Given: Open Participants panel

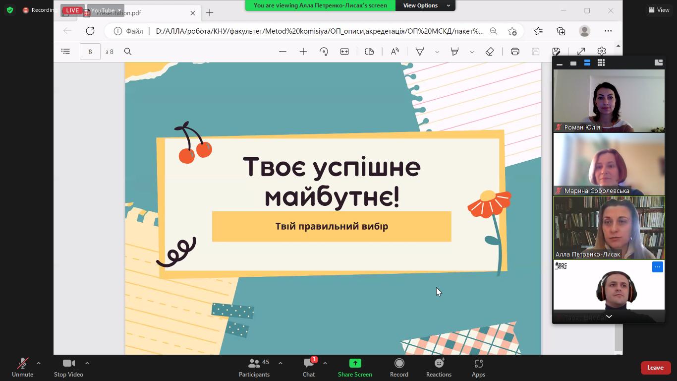Looking at the screenshot, I should 254,368.
